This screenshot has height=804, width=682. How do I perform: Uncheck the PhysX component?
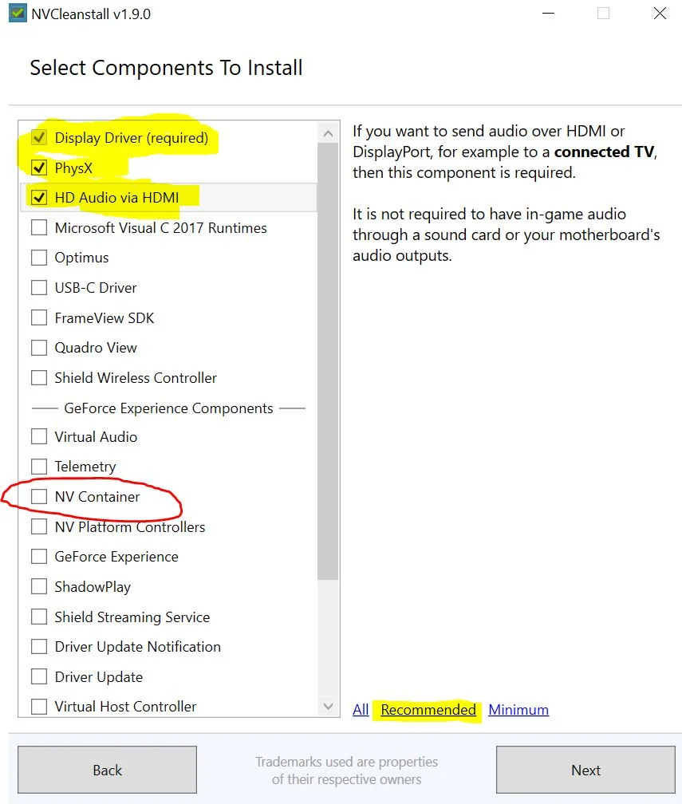(39, 167)
